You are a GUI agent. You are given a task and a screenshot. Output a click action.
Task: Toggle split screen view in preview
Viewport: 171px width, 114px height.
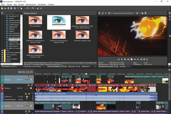(x=109, y=13)
